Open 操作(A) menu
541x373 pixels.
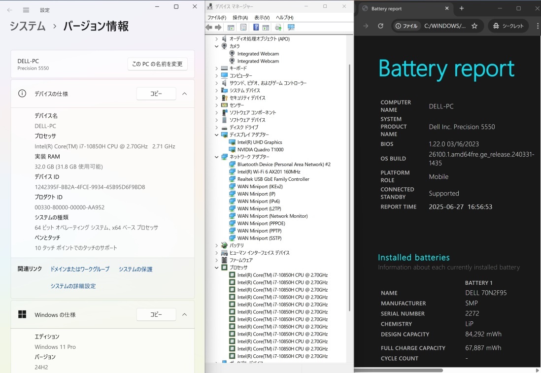point(240,17)
